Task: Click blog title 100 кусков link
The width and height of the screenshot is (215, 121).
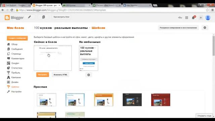Action: pos(61,28)
